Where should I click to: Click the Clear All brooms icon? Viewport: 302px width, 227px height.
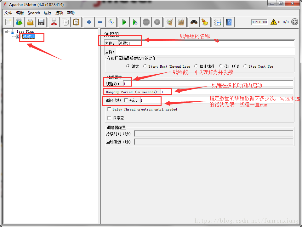point(181,22)
